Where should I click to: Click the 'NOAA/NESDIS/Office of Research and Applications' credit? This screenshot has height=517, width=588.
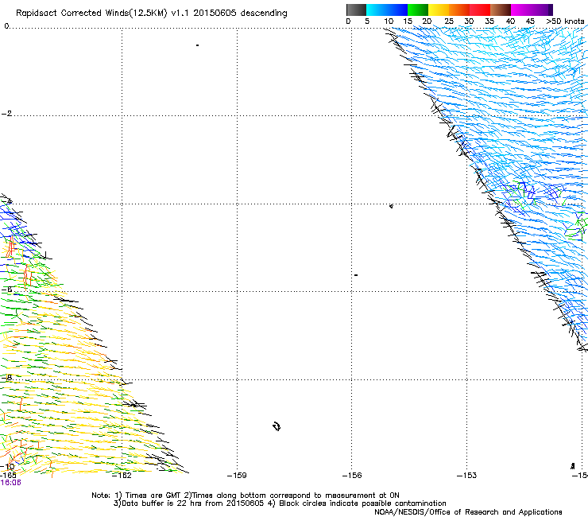click(x=468, y=512)
